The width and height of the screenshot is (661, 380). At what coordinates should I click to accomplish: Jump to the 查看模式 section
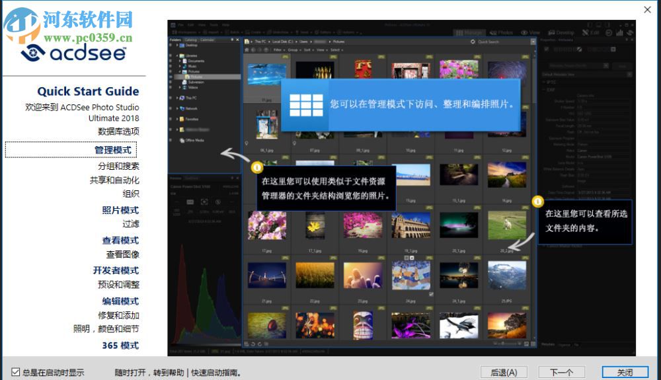[120, 241]
